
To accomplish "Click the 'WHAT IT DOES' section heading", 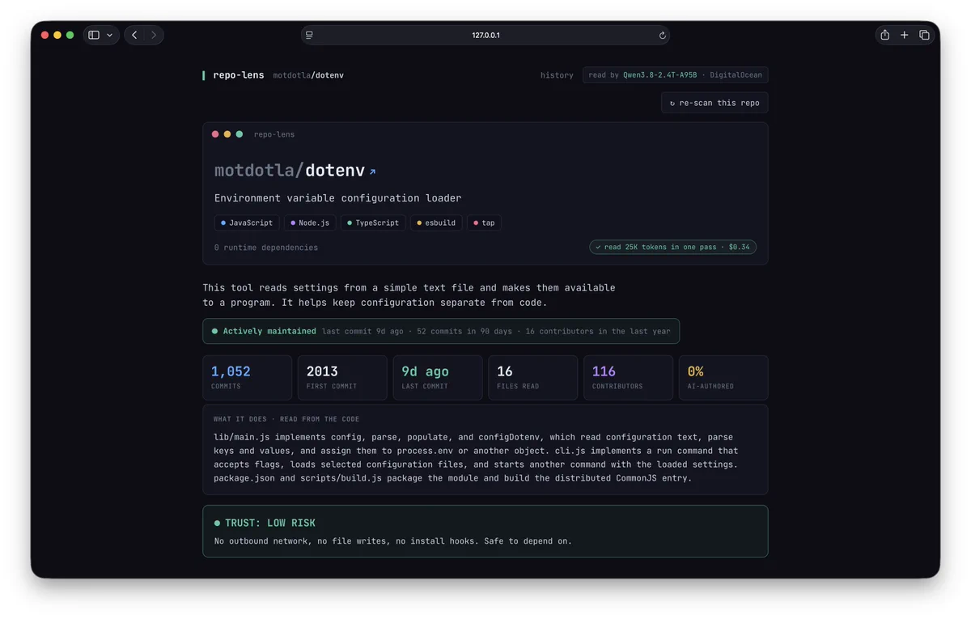I will [286, 419].
